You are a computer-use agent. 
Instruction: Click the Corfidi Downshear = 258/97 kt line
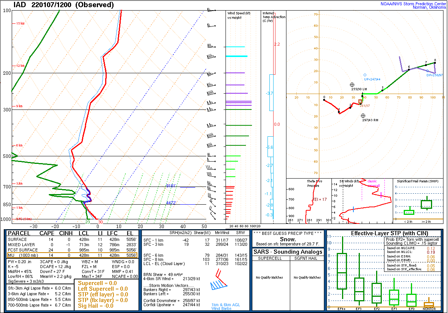tap(172, 301)
